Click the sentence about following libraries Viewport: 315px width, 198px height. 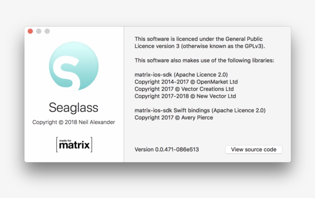[204, 61]
